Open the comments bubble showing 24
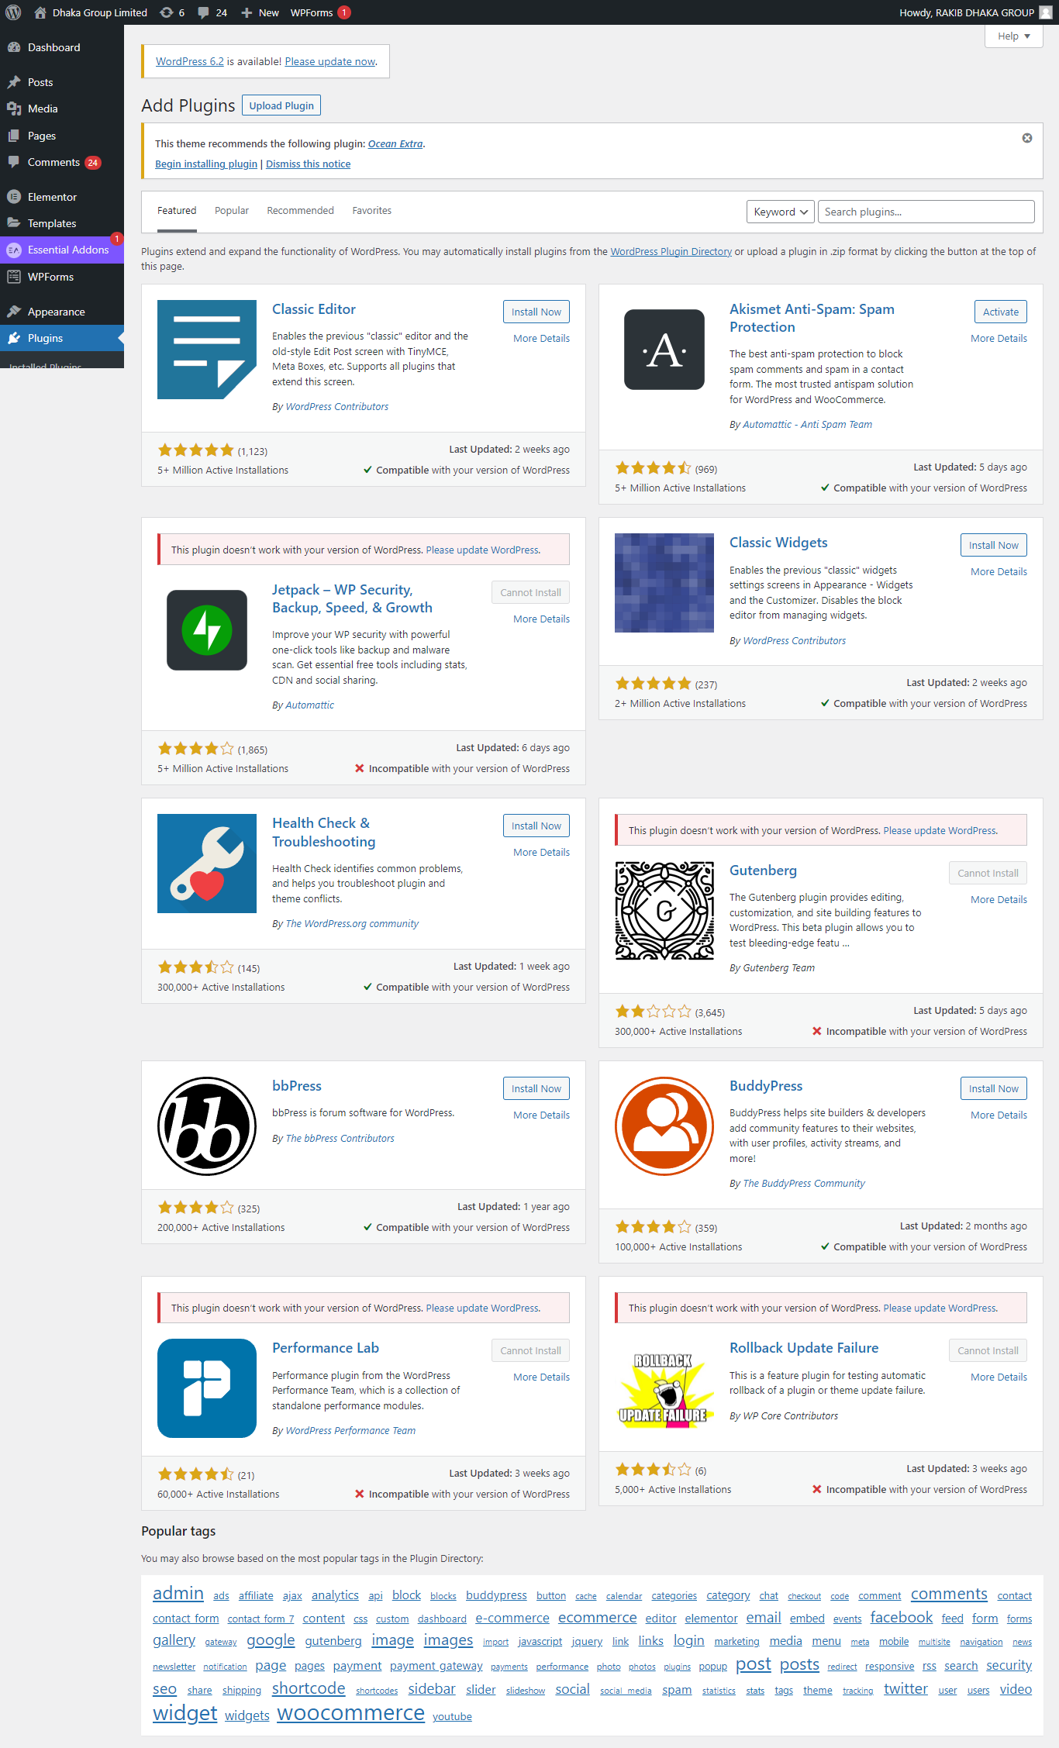Image resolution: width=1059 pixels, height=1748 pixels. (x=212, y=12)
